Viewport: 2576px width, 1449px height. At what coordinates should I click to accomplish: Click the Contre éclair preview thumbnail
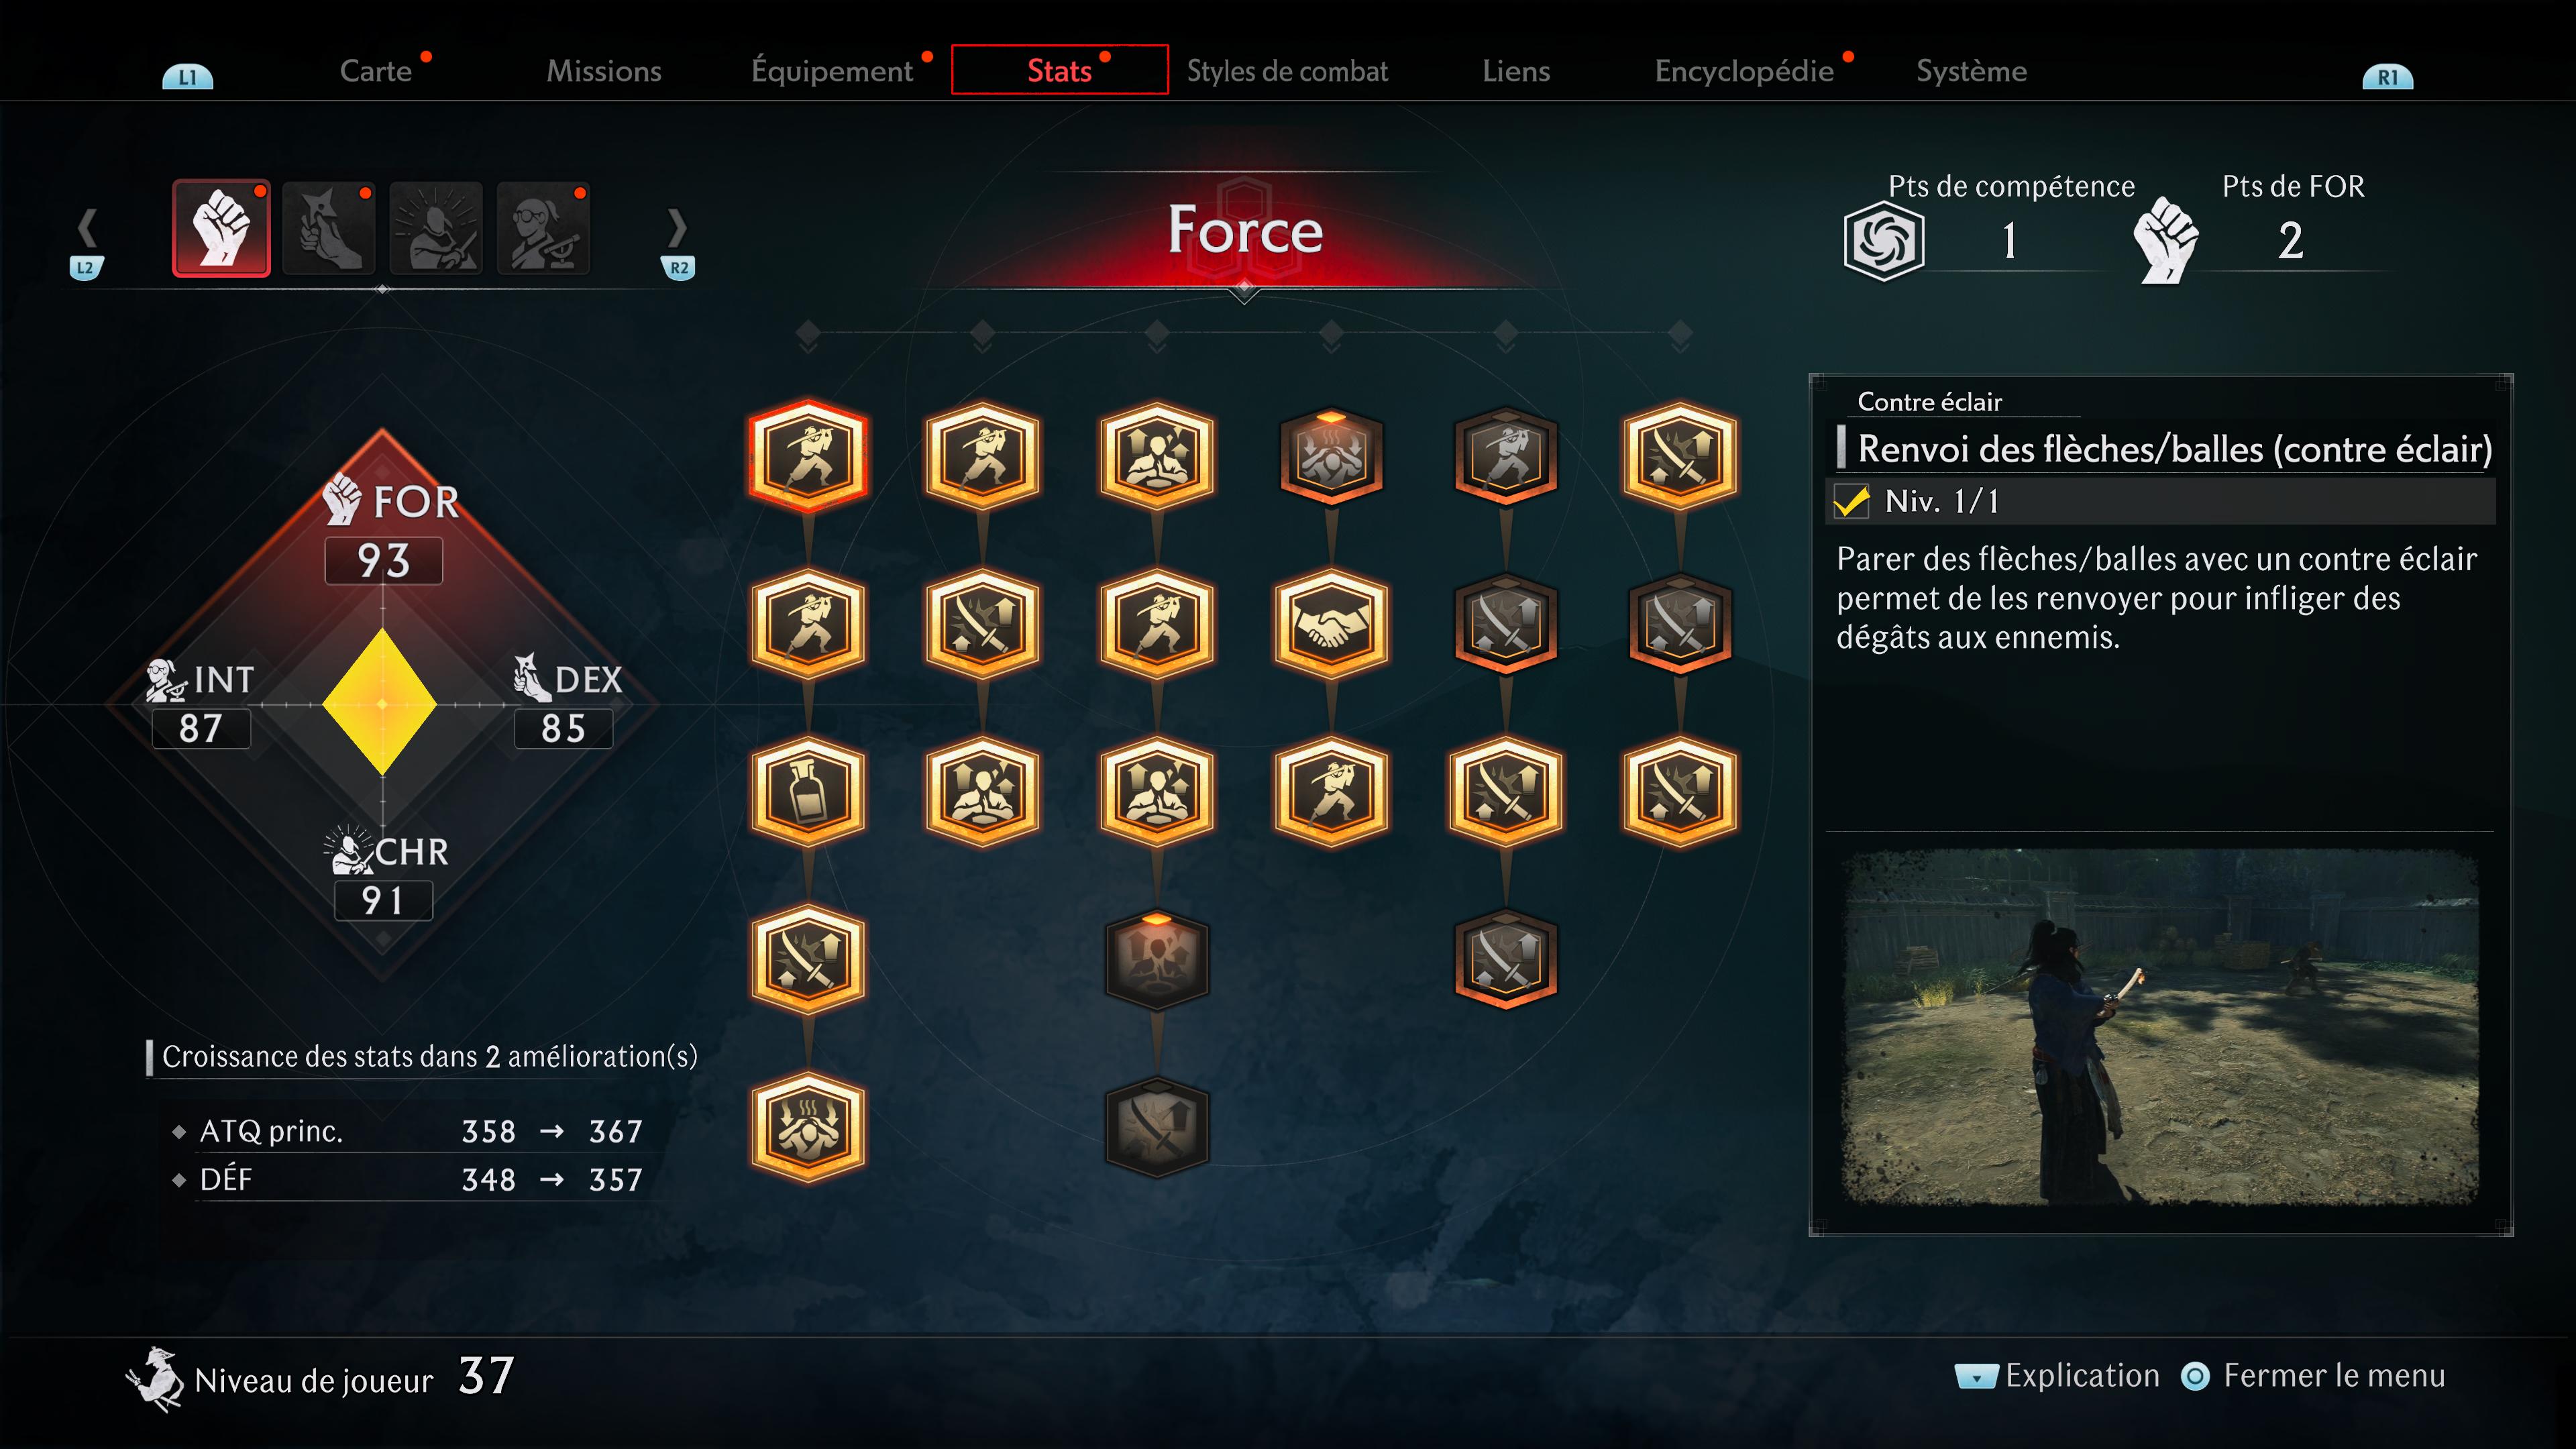(2160, 1027)
